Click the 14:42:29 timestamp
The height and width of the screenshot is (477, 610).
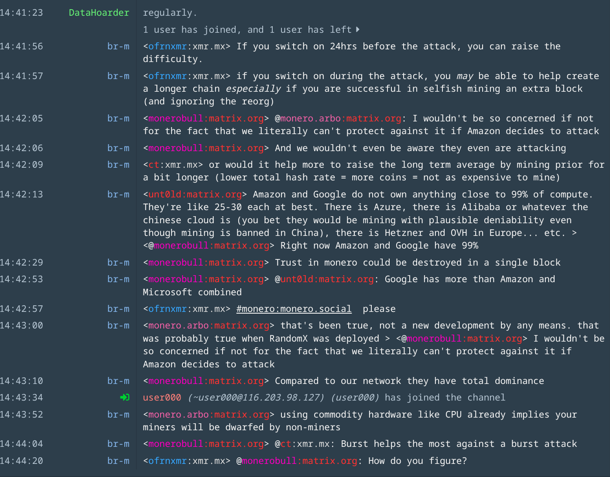click(22, 263)
